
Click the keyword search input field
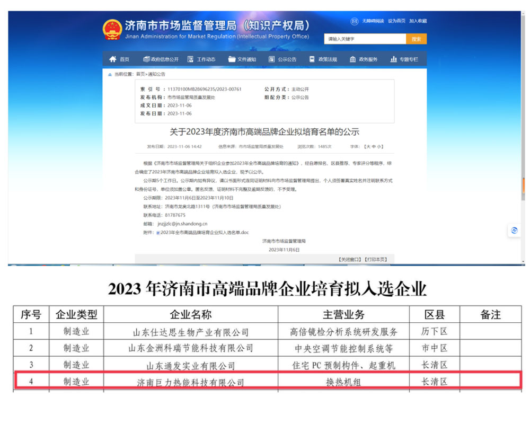pyautogui.click(x=365, y=39)
